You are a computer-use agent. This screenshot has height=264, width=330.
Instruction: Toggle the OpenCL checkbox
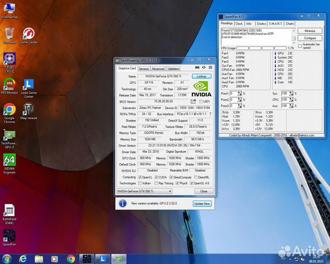pos(140,177)
